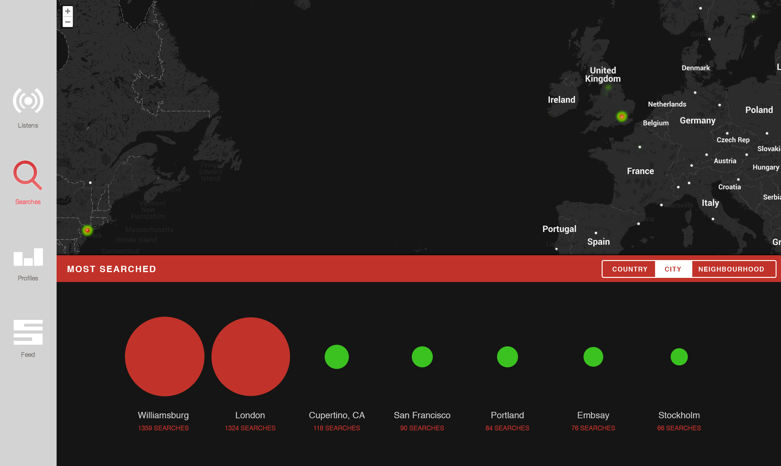Click the Williamsburg red bubble
Viewport: 781px width, 466px height.
coord(164,357)
